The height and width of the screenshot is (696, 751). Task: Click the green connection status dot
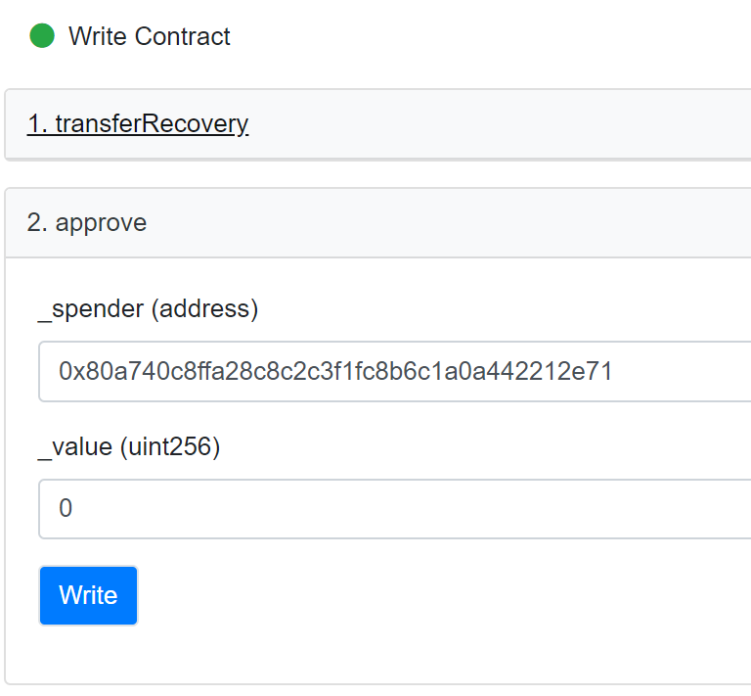click(x=42, y=37)
